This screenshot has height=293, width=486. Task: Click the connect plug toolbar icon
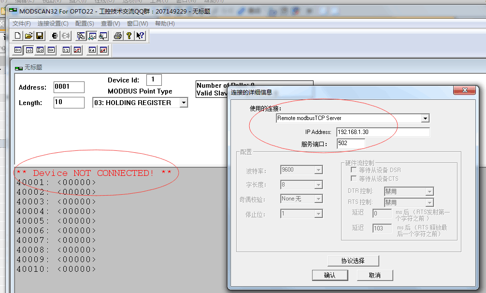coord(55,36)
